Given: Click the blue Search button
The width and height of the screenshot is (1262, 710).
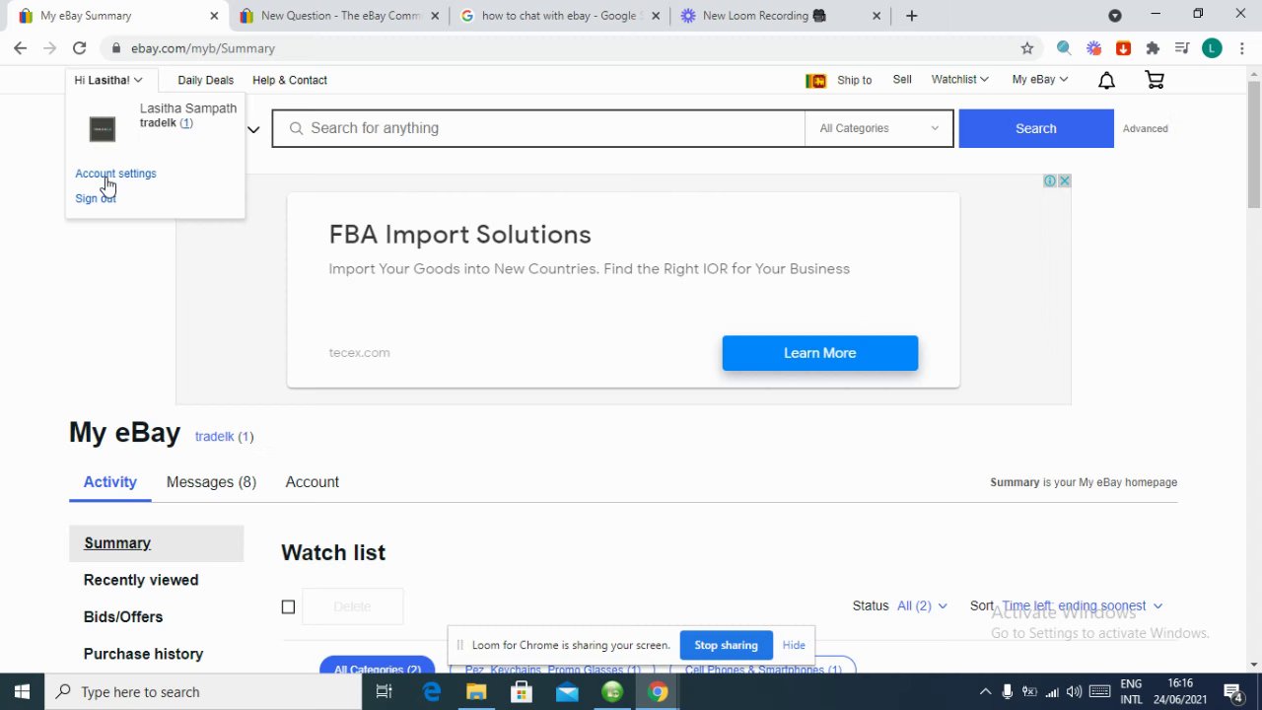Looking at the screenshot, I should pyautogui.click(x=1036, y=128).
